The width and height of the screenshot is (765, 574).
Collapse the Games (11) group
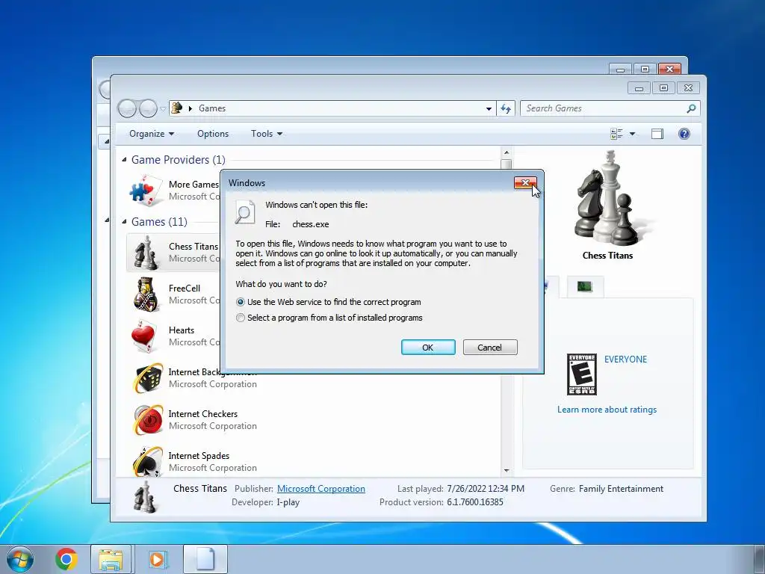point(124,221)
